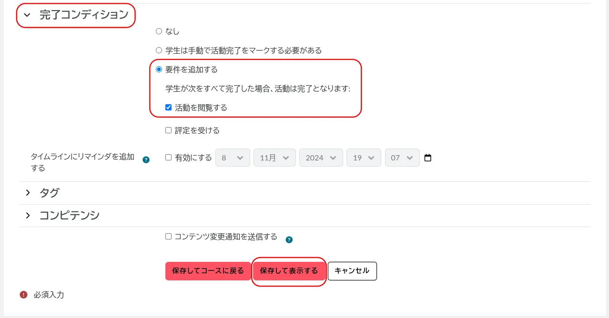The width and height of the screenshot is (609, 318).
Task: Collapse the 完了コンディション section
Action: coord(27,15)
